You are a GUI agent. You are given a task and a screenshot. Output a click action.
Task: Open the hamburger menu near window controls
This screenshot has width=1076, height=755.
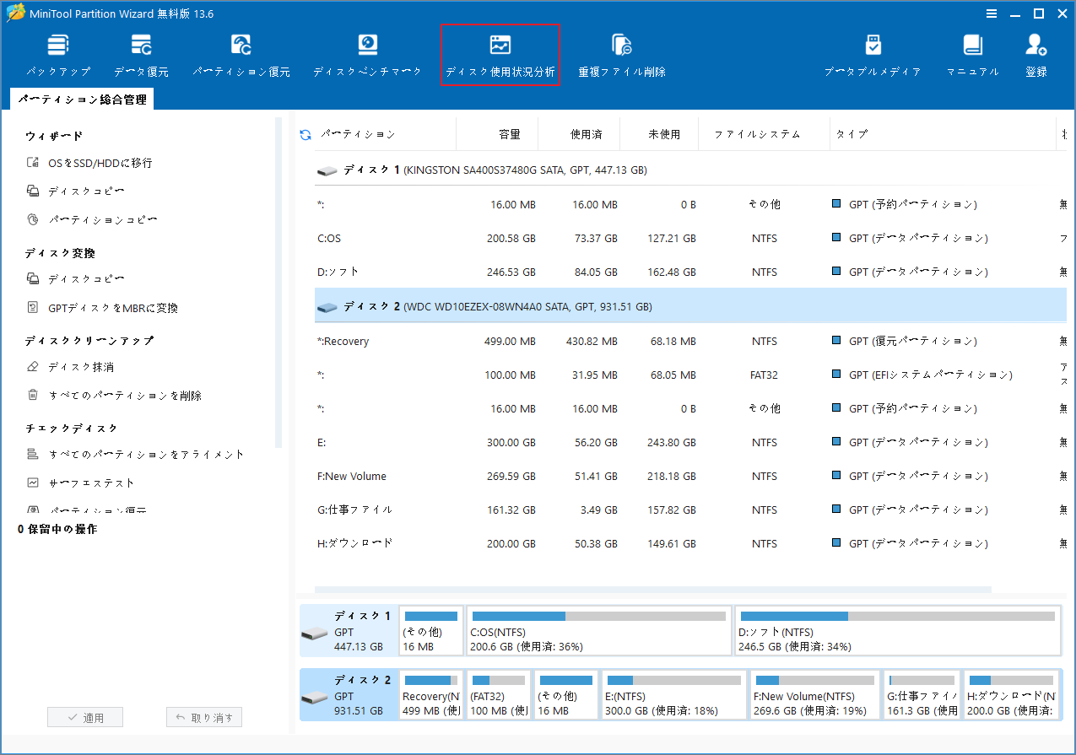tap(991, 13)
